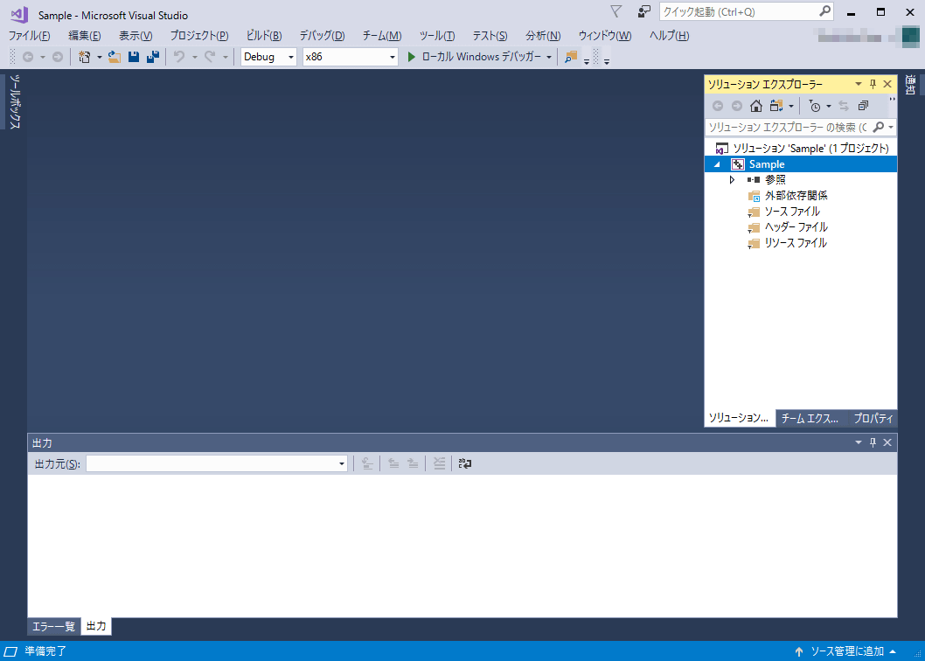Open the ウィンドウ(W) menu

pyautogui.click(x=605, y=35)
